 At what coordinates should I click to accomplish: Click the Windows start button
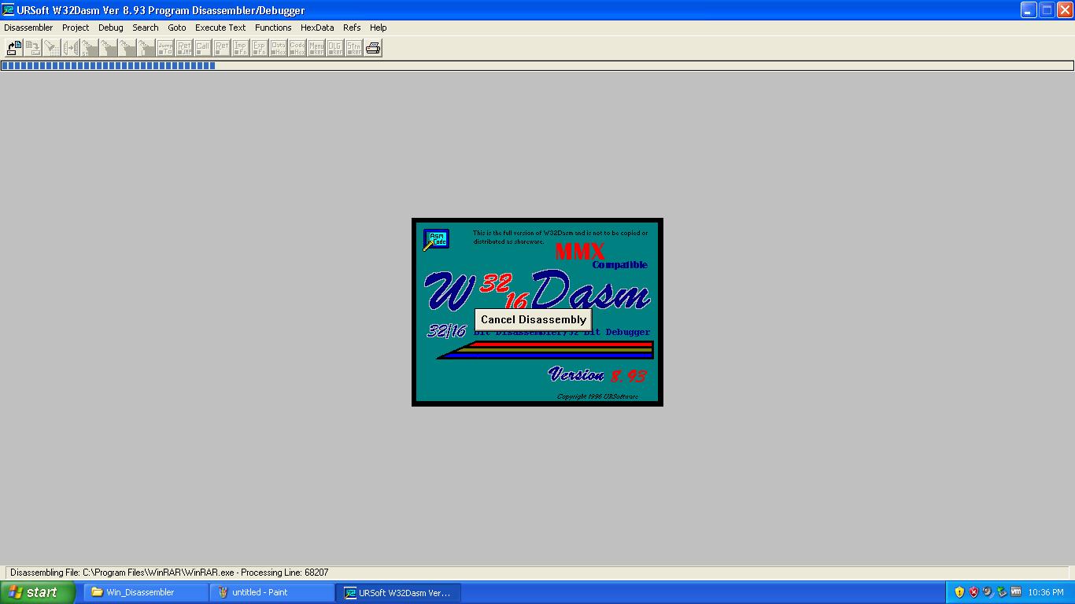38,592
